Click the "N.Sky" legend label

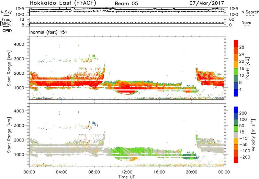(x=6, y=12)
